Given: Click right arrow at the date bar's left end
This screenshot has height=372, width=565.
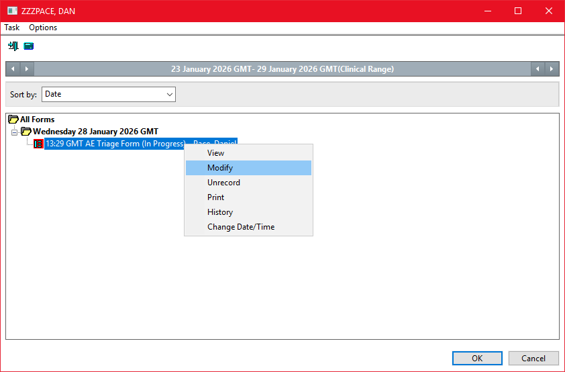Looking at the screenshot, I should click(27, 69).
